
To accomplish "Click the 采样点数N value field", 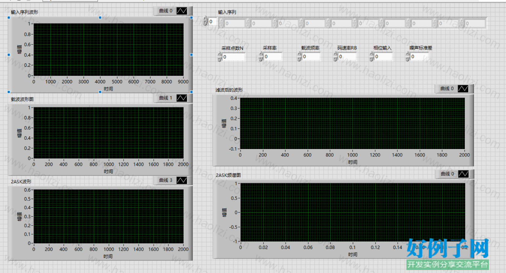I will pyautogui.click(x=234, y=57).
